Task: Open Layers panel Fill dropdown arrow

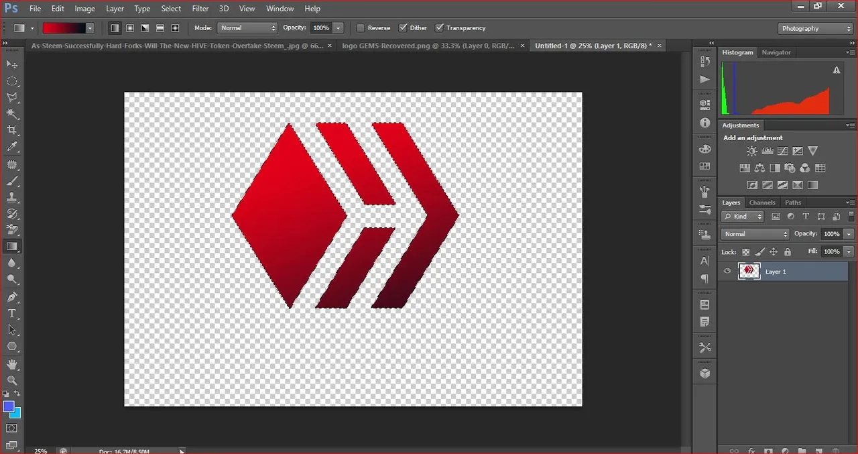Action: (x=849, y=251)
